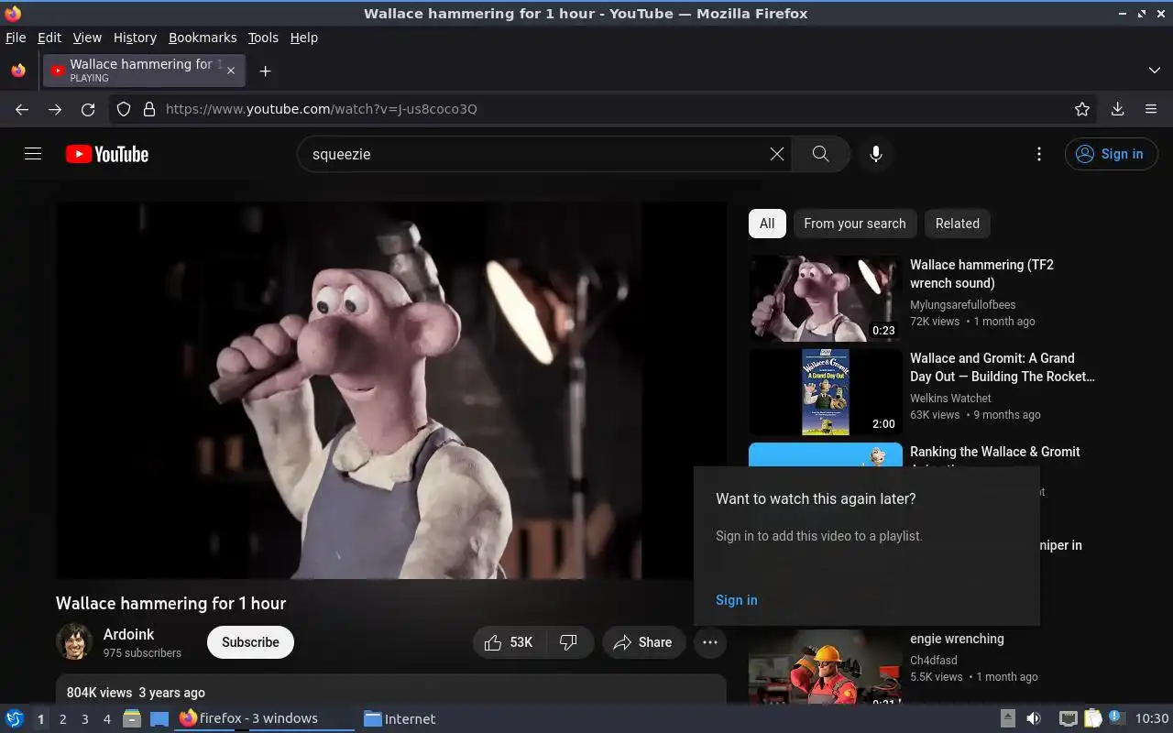Open Ranking the Wallace & Gromit video title
This screenshot has height=733, width=1173.
point(994,452)
